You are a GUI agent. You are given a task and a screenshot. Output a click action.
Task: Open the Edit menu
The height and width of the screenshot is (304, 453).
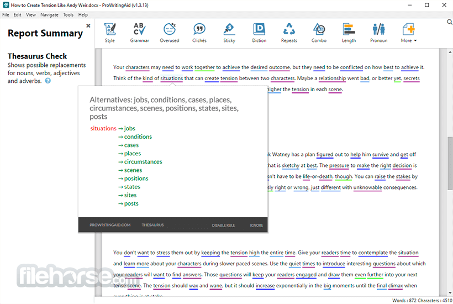tap(17, 15)
